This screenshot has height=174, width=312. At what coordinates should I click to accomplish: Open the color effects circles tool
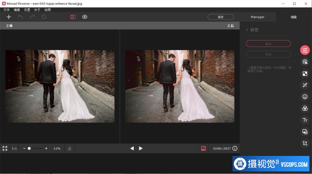[305, 108]
